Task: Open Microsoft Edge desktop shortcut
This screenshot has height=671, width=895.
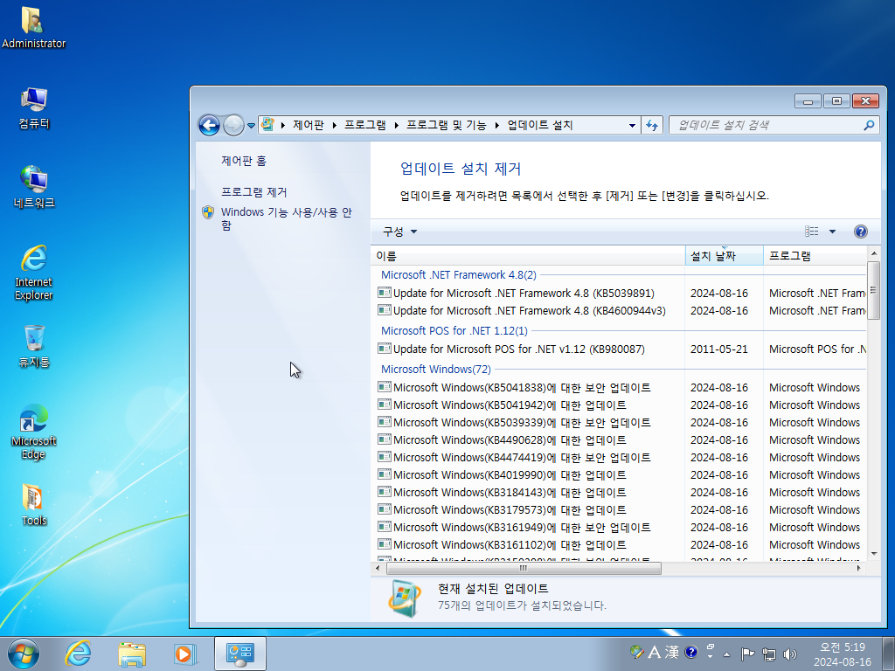Action: pos(34,432)
